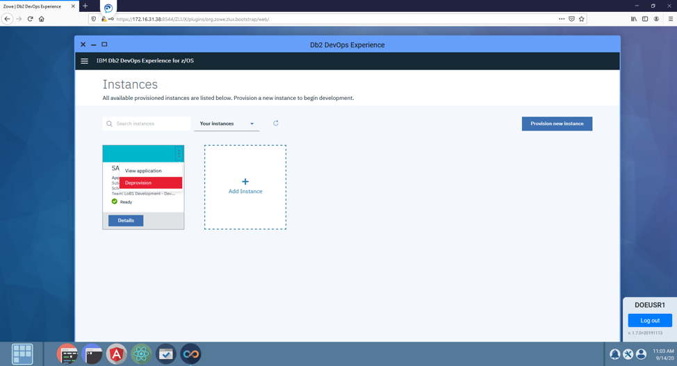Click the green Ready status checkmark
Viewport: 677px width, 366px height.
115,201
